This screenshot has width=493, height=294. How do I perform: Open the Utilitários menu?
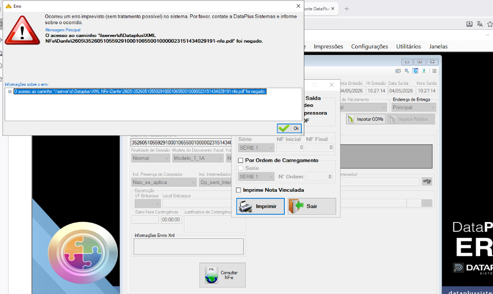[408, 46]
